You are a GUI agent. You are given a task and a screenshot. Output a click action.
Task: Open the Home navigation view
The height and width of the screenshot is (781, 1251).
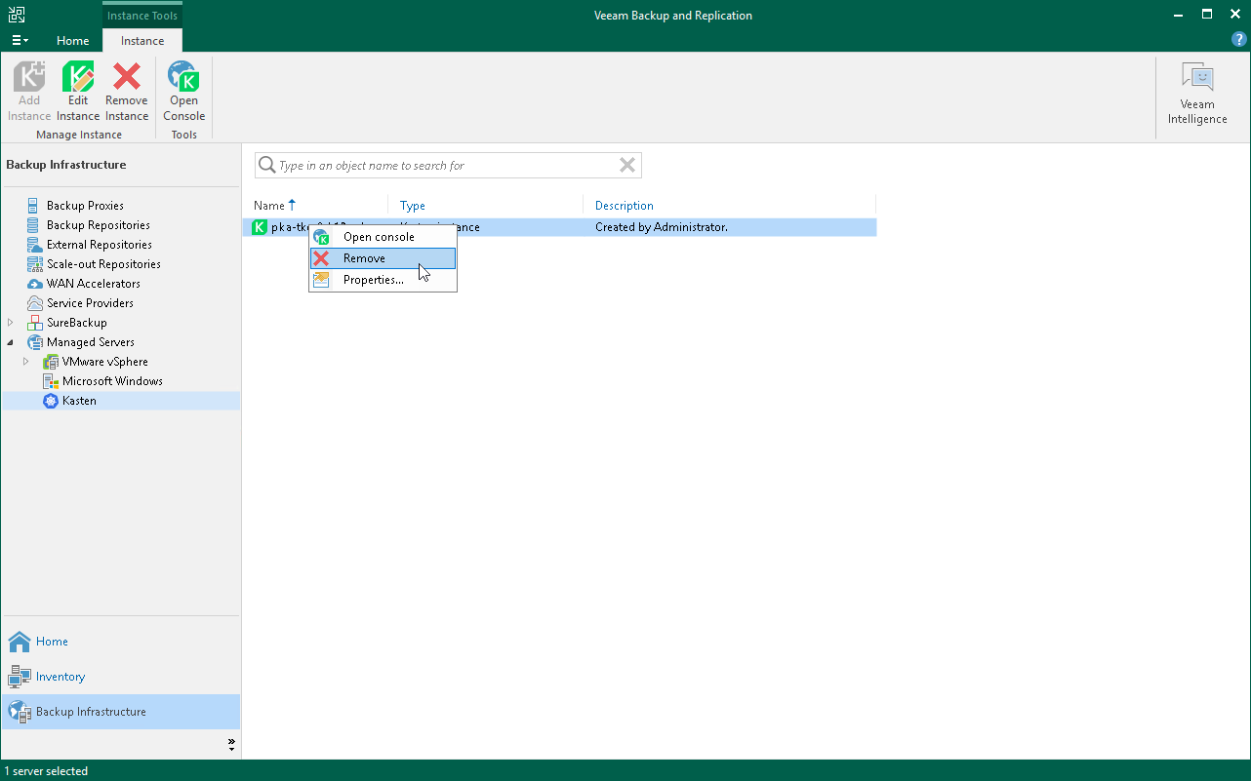121,642
